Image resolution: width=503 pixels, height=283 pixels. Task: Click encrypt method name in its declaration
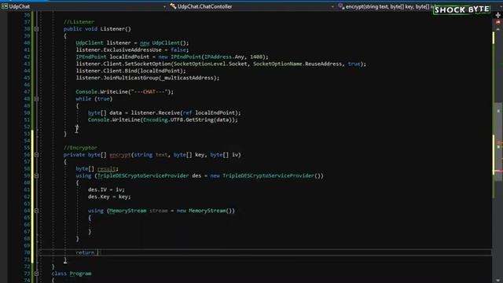120,155
